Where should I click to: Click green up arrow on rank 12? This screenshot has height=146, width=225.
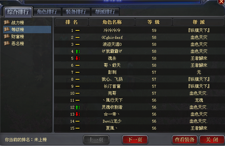click(x=77, y=107)
